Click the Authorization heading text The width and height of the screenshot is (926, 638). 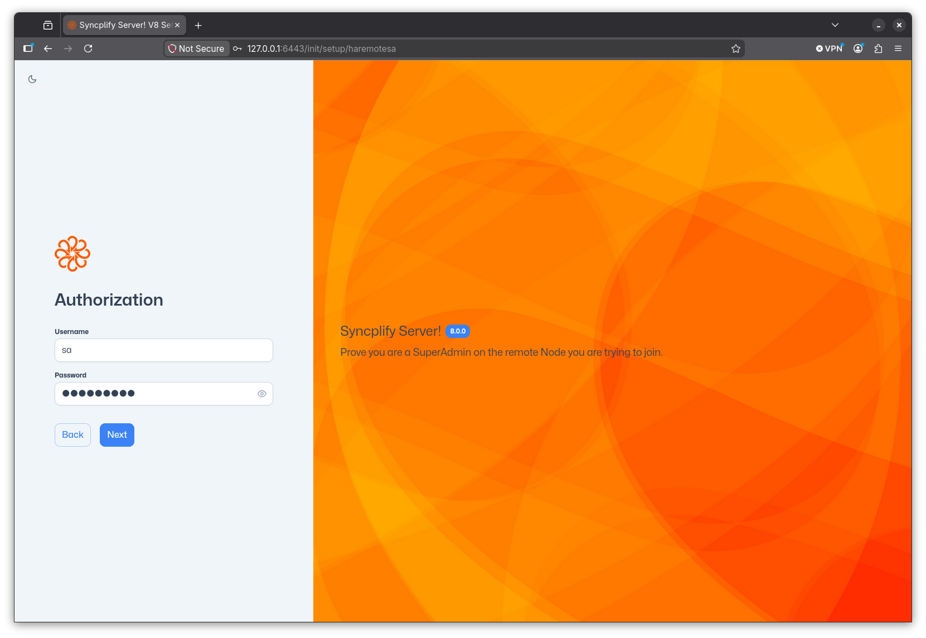pos(109,300)
